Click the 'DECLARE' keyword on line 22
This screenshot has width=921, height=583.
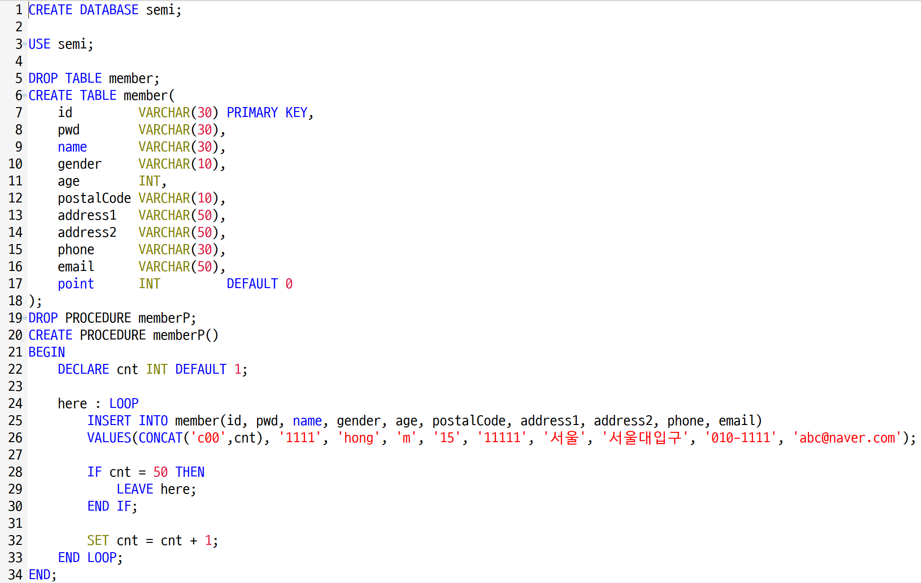tap(83, 369)
